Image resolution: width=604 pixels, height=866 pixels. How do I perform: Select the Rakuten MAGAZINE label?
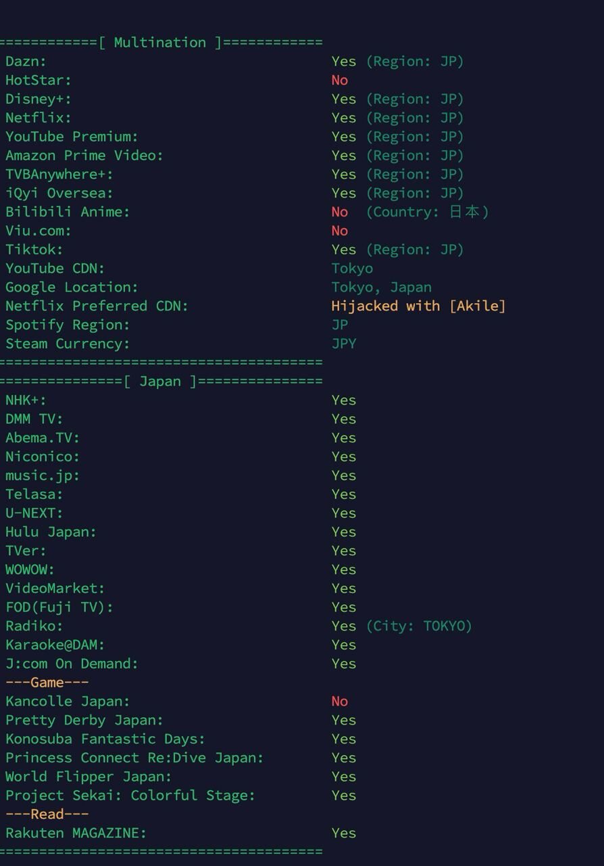click(76, 834)
